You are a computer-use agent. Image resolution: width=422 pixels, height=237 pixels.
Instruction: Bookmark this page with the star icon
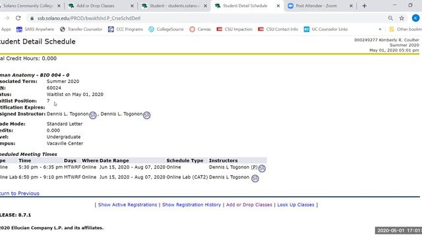point(402,18)
